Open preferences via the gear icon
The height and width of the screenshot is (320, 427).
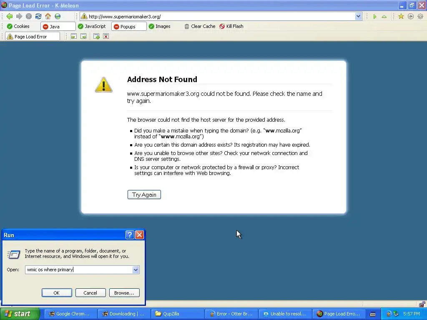(x=420, y=17)
